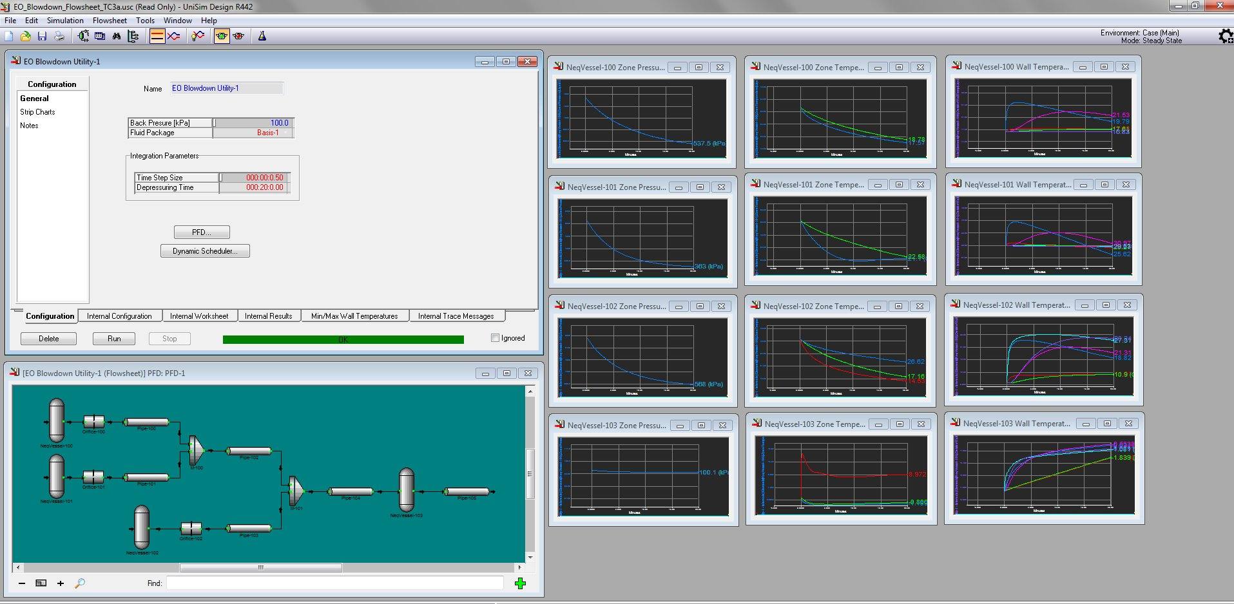Open the Workbook toolbar icon
The image size is (1234, 604).
[x=100, y=36]
